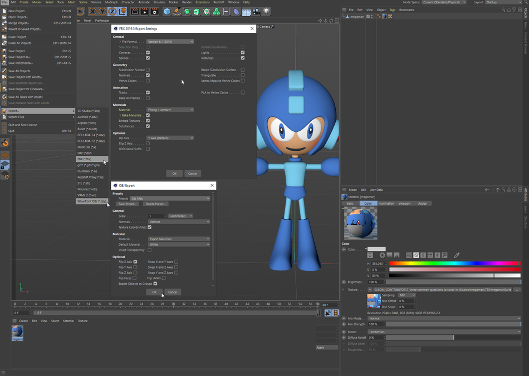
Task: Add a Camera object from toolbar
Action: tap(256, 12)
